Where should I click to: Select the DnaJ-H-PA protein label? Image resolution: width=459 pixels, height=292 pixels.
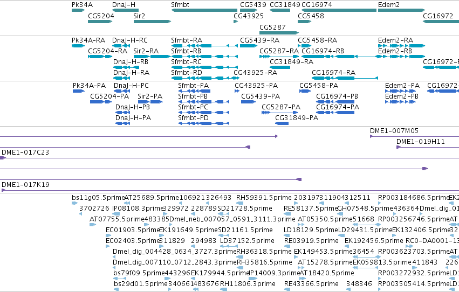click(x=133, y=118)
